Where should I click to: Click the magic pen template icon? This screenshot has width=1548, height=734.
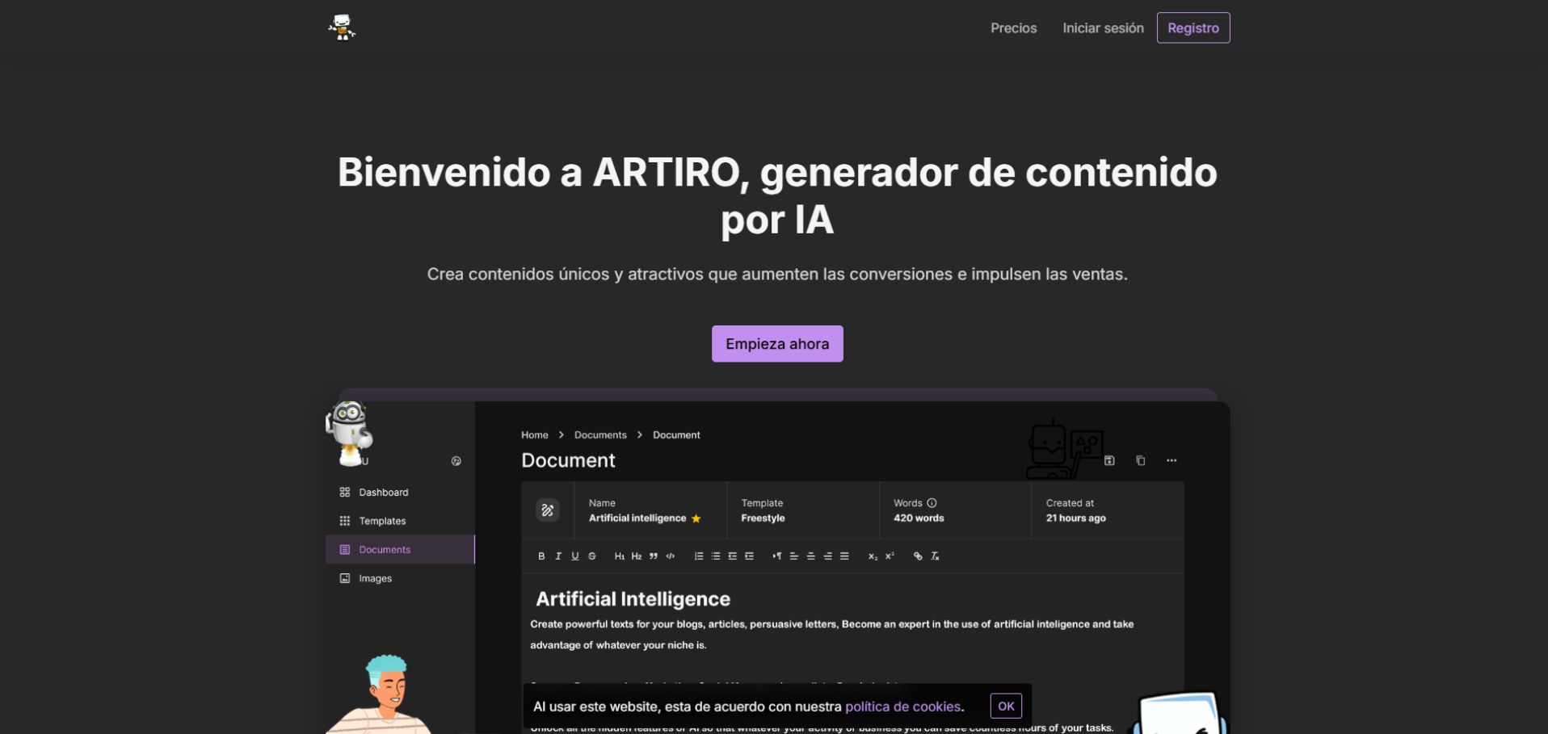tap(548, 510)
